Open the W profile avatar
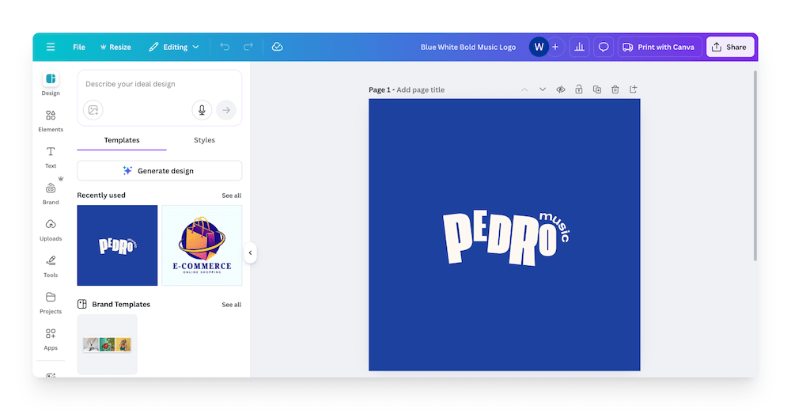This screenshot has height=410, width=791. coord(539,47)
